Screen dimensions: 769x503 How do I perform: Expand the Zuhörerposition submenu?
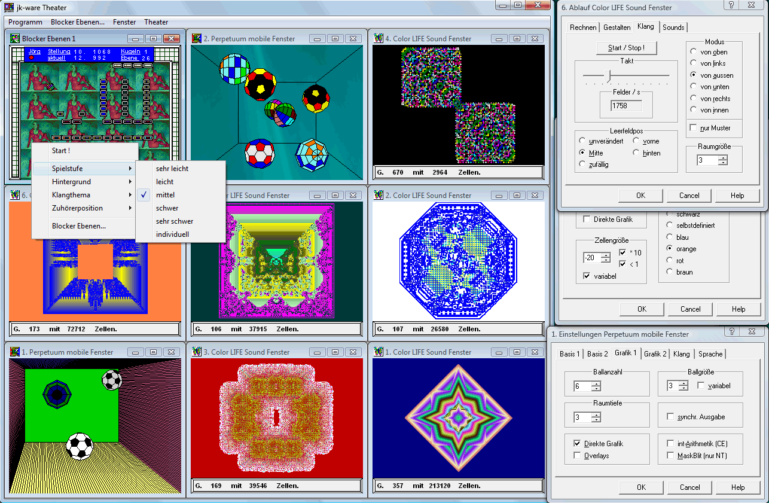click(84, 208)
